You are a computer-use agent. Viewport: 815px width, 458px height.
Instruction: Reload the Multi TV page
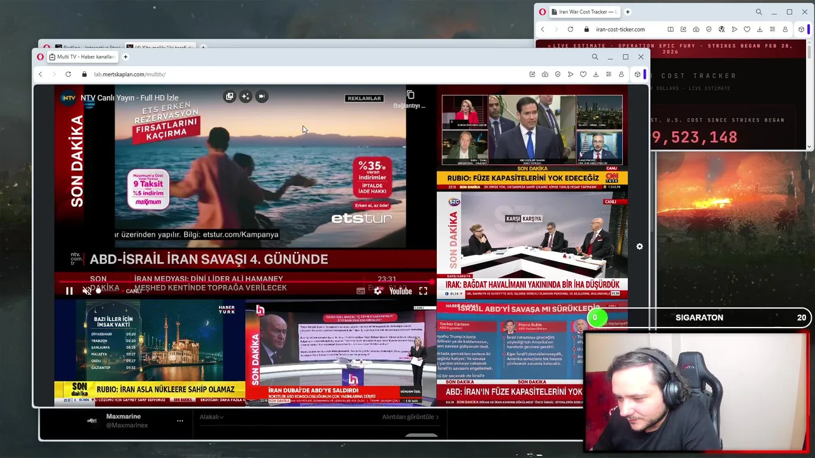(x=68, y=74)
